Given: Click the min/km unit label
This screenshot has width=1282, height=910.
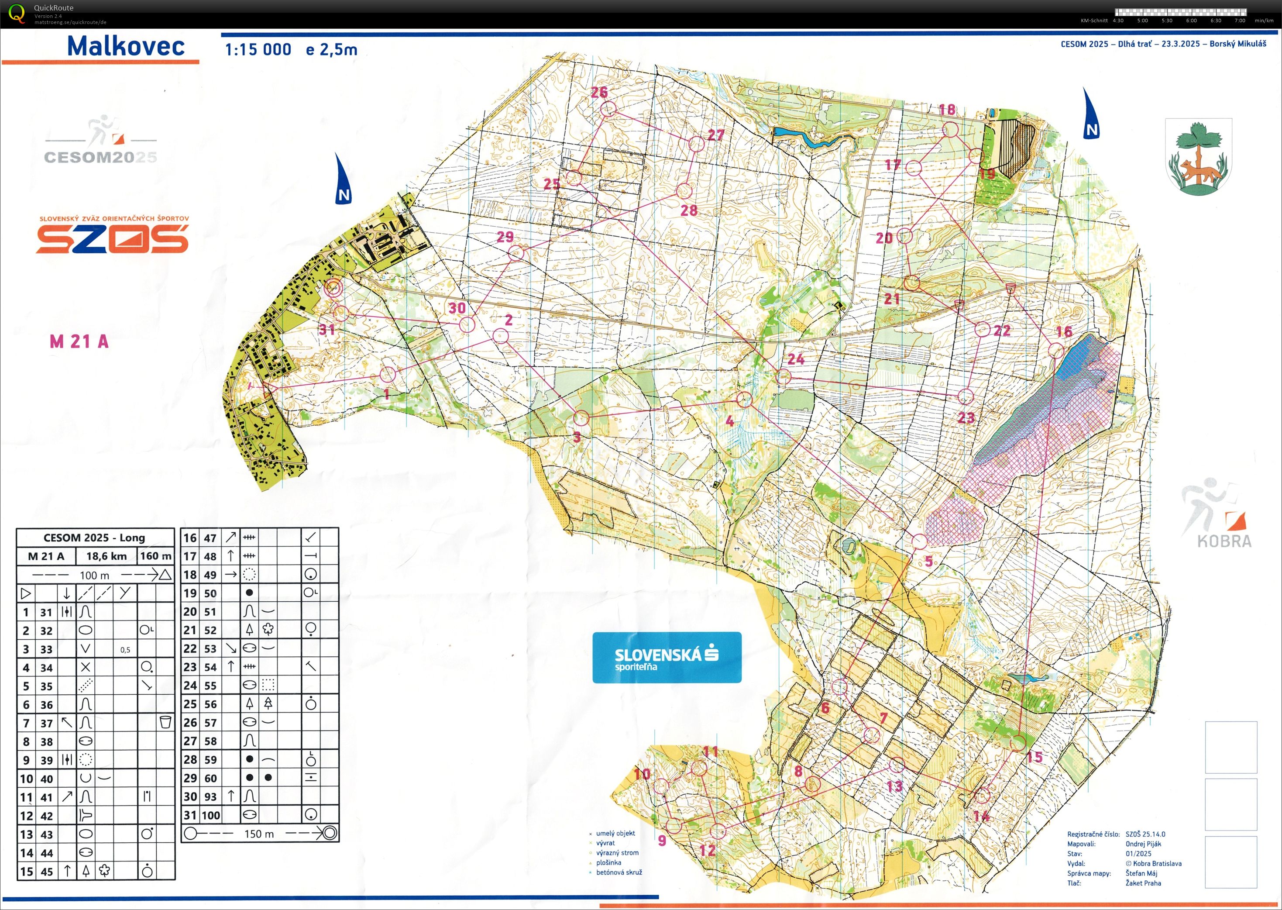Looking at the screenshot, I should tap(1264, 21).
